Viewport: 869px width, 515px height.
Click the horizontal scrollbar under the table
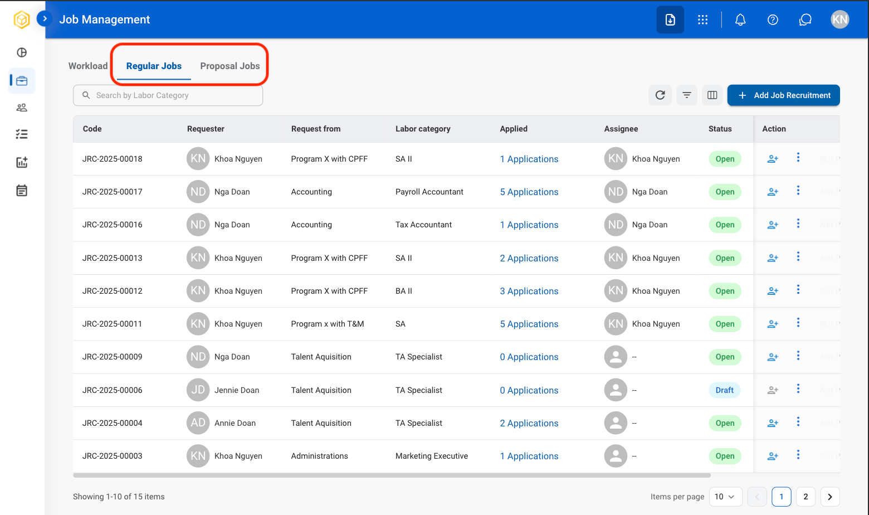point(392,475)
